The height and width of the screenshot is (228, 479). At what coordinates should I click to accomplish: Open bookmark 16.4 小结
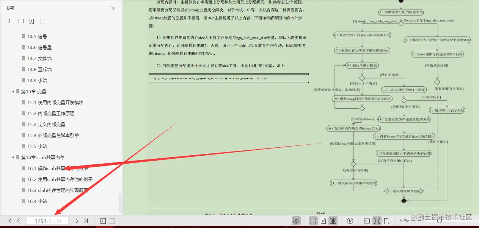click(38, 201)
